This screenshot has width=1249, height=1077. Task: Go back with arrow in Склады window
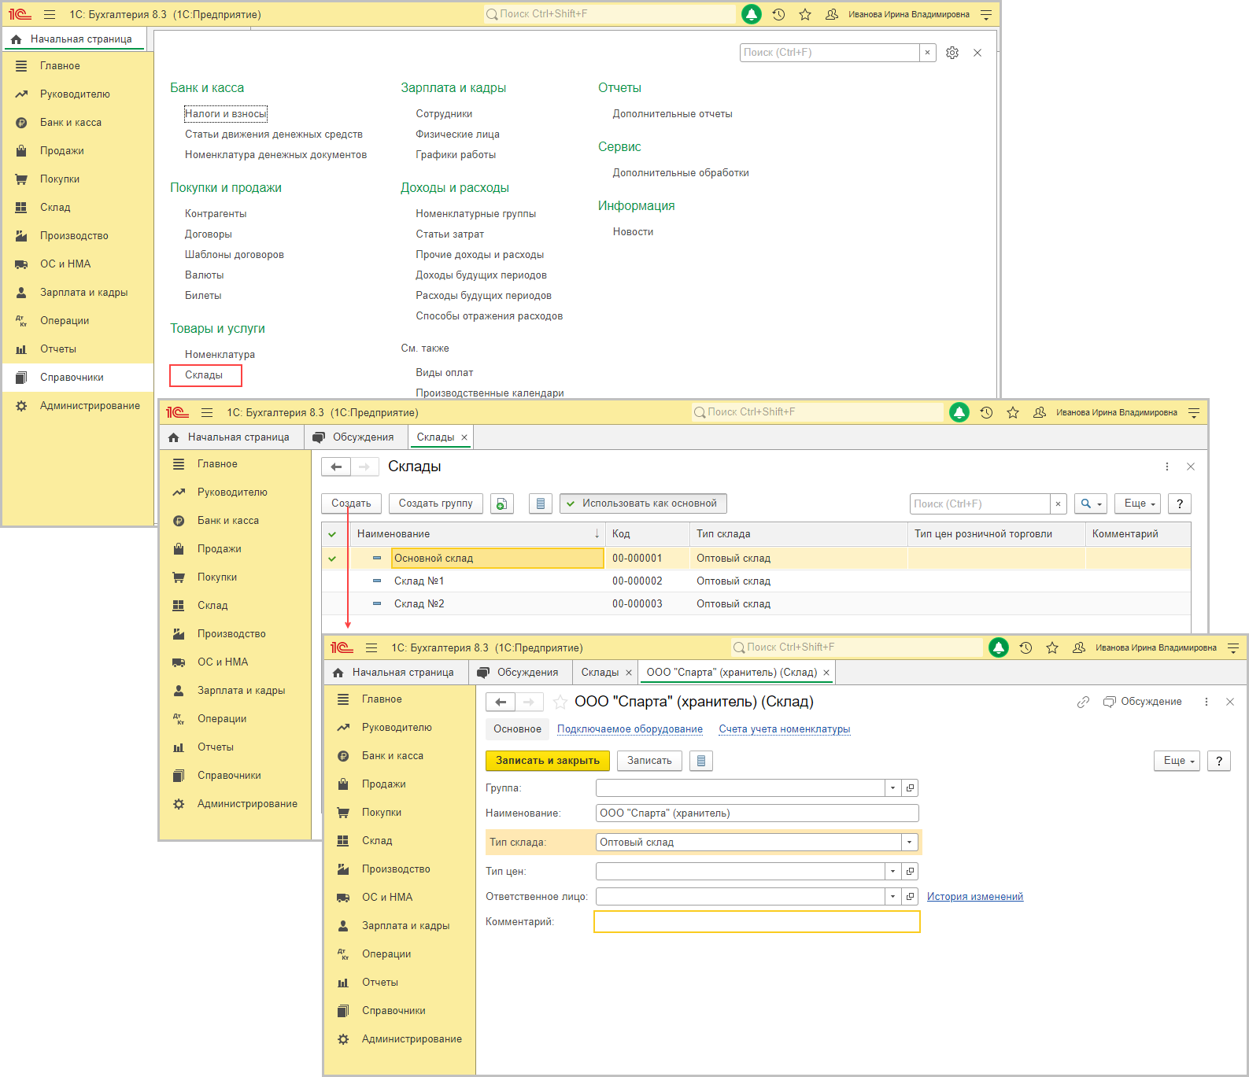point(336,467)
